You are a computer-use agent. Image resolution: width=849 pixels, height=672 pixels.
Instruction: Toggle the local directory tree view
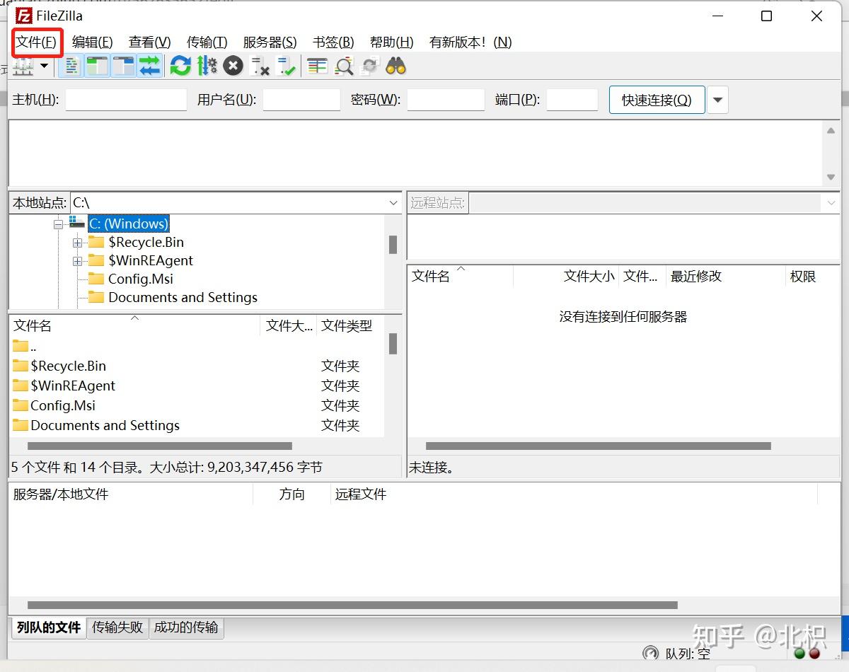tap(98, 66)
